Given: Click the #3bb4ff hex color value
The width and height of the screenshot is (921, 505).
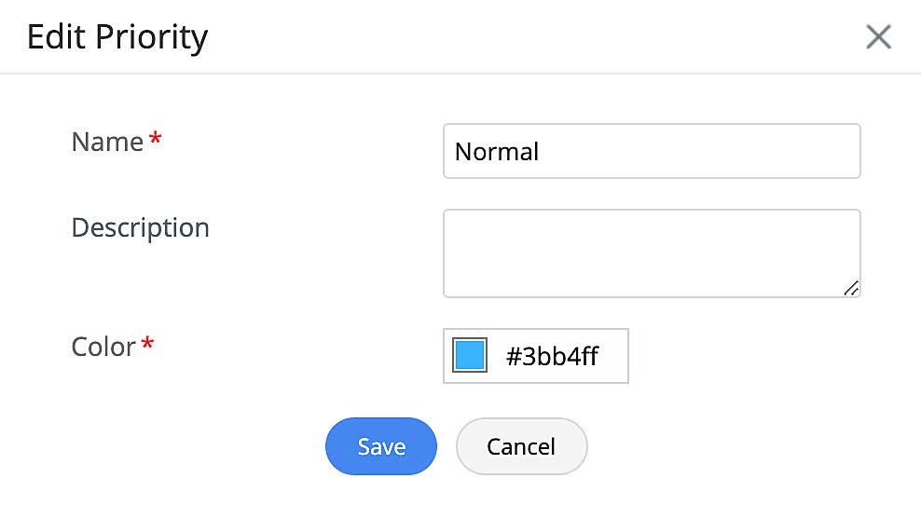Looking at the screenshot, I should point(552,356).
